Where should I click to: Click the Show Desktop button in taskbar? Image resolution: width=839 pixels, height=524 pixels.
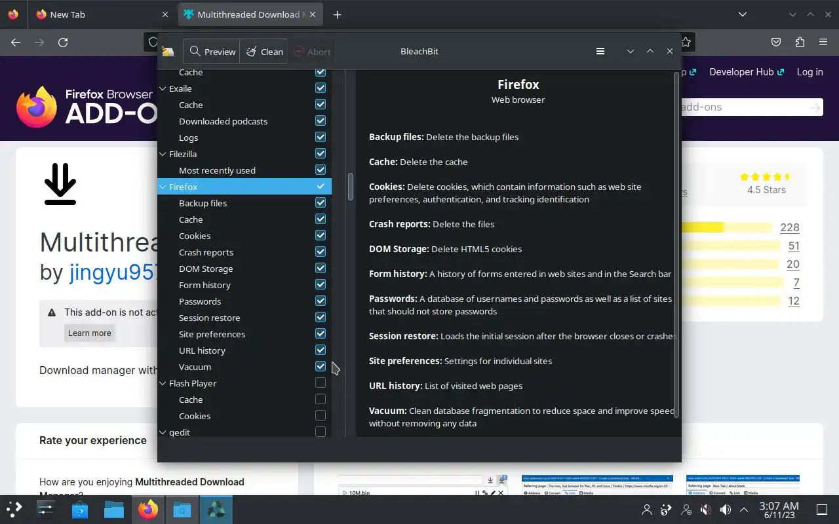pos(822,510)
